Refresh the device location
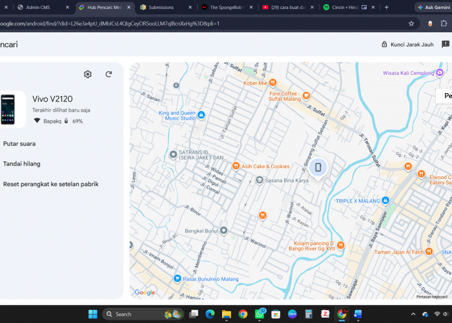The image size is (452, 323). coord(108,74)
